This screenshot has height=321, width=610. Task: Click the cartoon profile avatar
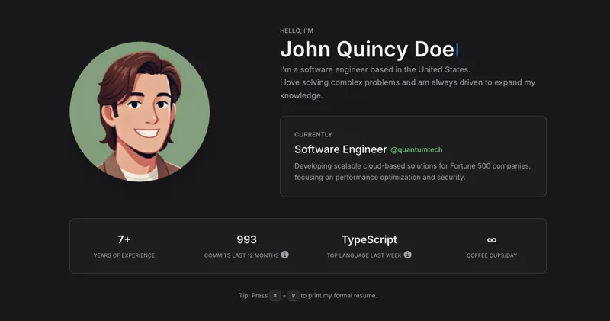(x=140, y=111)
